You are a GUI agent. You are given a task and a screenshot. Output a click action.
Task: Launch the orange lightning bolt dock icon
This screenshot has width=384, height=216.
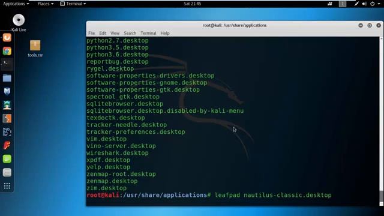pyautogui.click(x=7, y=119)
